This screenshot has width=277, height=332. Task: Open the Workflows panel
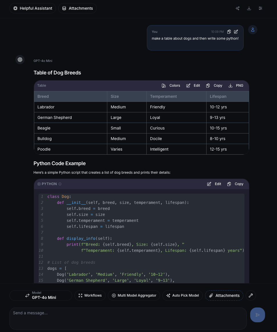90,295
